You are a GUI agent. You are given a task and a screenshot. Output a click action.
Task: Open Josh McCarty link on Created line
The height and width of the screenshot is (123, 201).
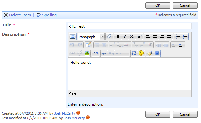coord(65,113)
